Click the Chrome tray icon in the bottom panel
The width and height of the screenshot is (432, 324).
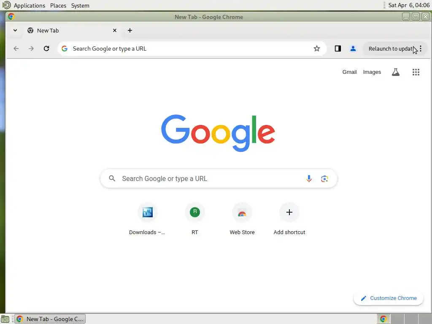[383, 319]
